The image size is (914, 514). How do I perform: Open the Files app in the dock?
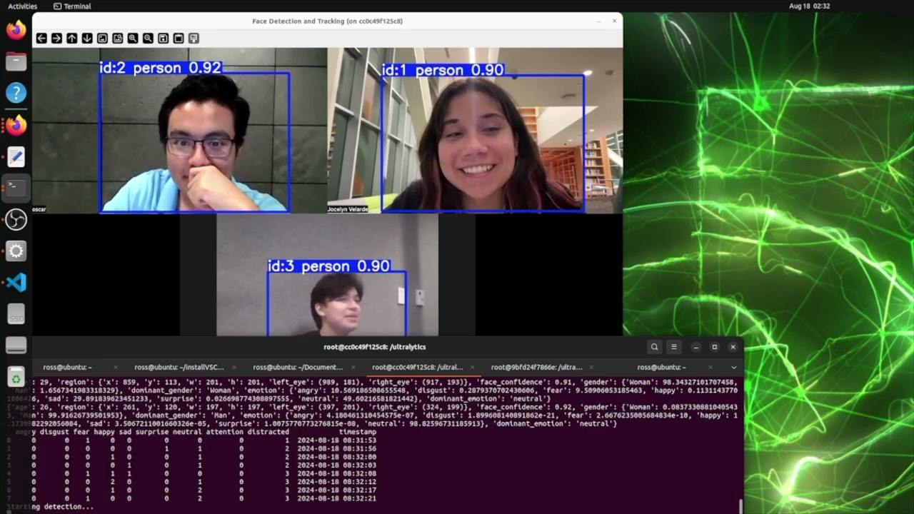[16, 61]
